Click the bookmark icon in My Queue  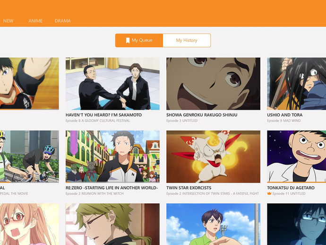click(x=128, y=40)
